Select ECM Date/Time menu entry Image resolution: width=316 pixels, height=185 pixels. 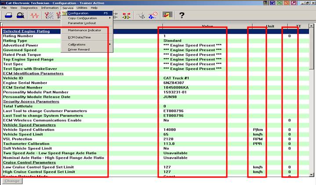click(x=80, y=37)
